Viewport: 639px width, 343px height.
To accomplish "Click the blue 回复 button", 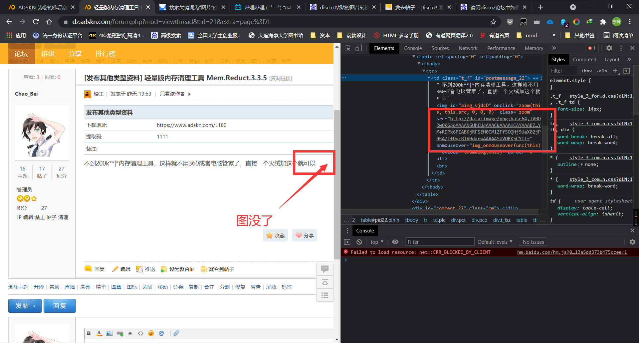I will click(60, 306).
